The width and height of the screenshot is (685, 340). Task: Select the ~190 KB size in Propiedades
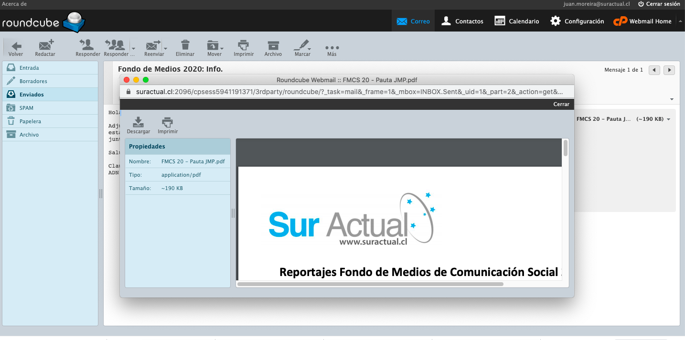pos(172,188)
